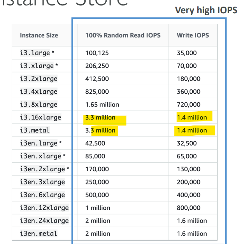Screen dimensions: 244x244
Task: Click '2 million' in the i3en.24xlarge row
Action: coord(98,221)
